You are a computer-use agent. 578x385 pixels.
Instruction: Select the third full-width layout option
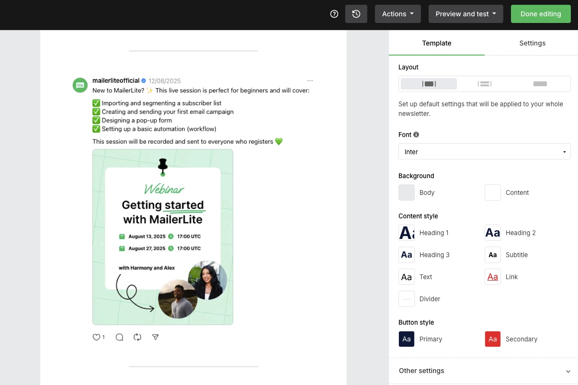coord(540,84)
